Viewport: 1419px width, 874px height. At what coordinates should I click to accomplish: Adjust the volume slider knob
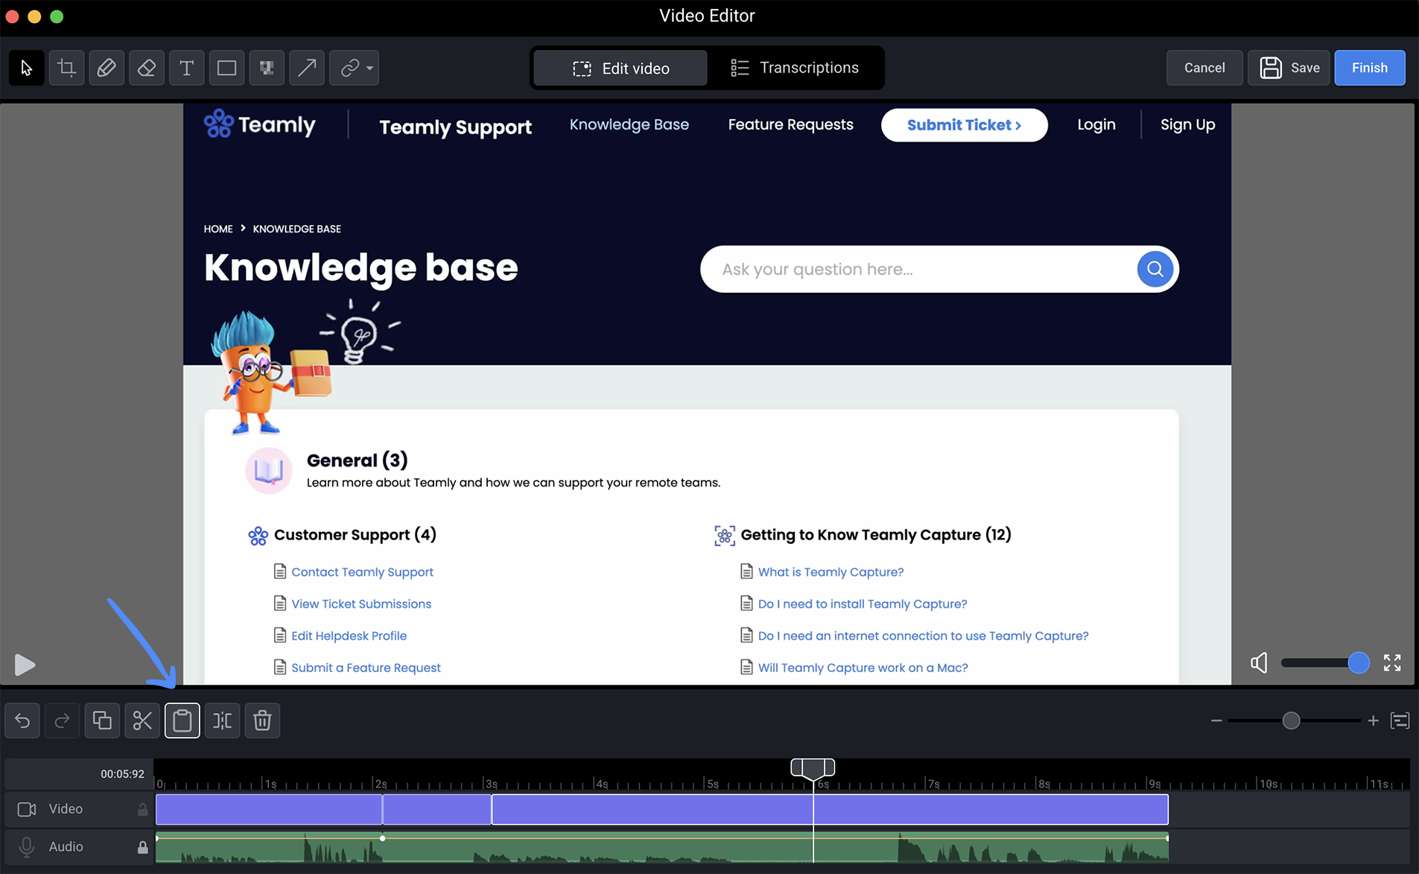[1359, 662]
